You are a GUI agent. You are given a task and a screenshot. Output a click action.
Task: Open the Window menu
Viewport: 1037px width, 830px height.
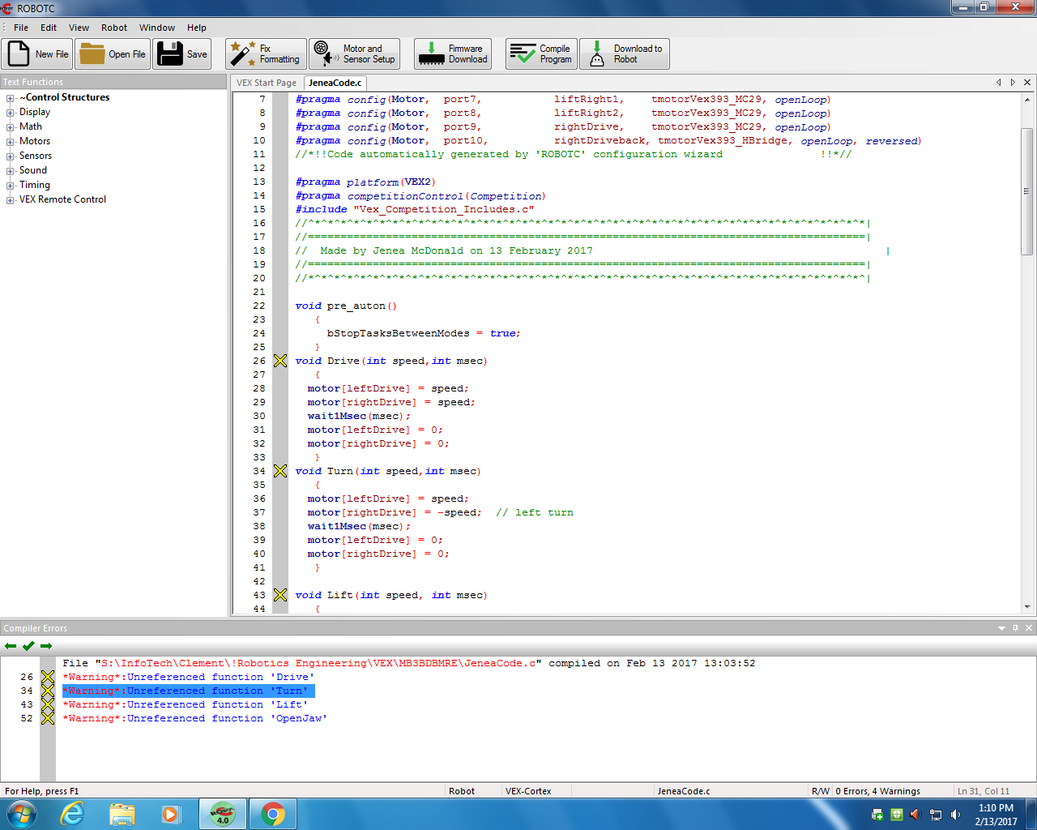pos(157,28)
